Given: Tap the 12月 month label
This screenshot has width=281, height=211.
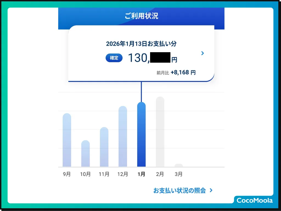Looking at the screenshot, I should [123, 174].
